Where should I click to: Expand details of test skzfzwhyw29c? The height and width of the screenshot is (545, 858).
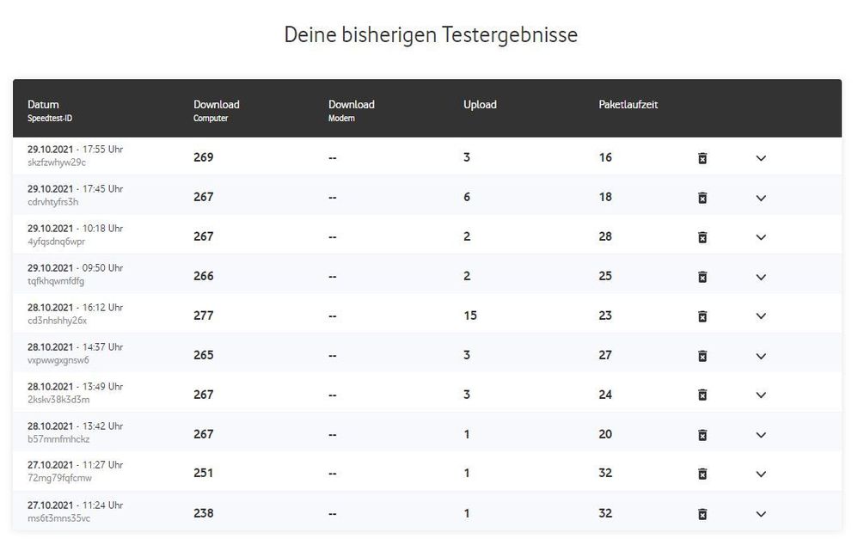(x=761, y=158)
